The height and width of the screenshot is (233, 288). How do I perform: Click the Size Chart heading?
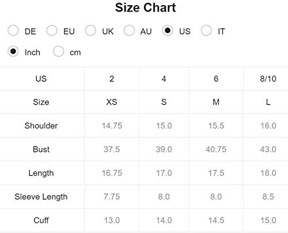pos(145,7)
